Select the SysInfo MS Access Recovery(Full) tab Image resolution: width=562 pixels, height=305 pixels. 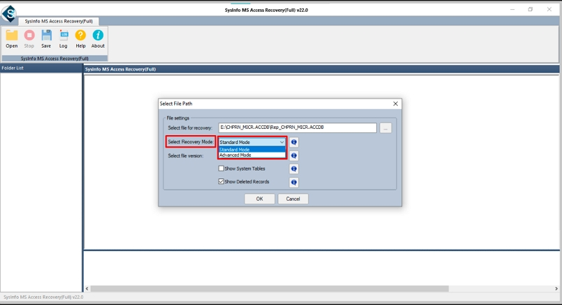click(59, 21)
